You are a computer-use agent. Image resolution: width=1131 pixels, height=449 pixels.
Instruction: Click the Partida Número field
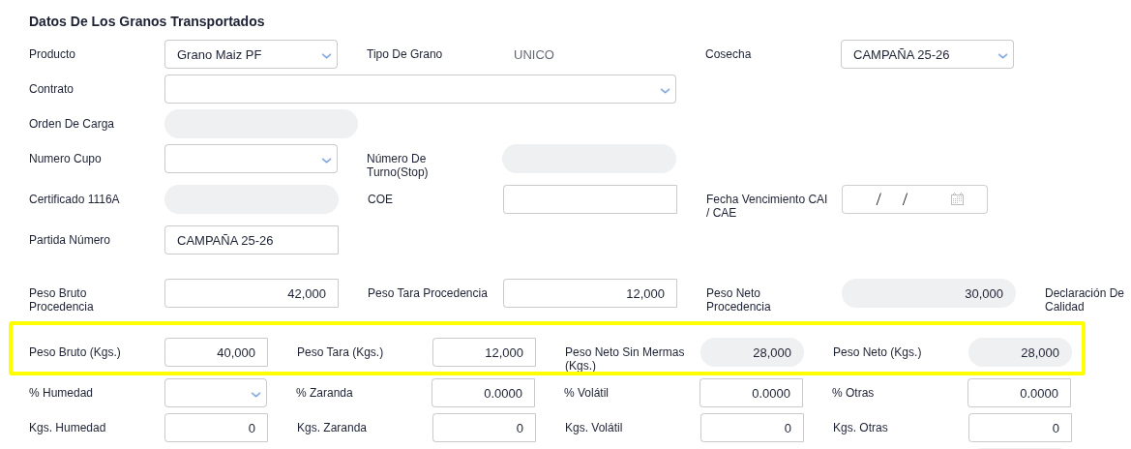[251, 240]
